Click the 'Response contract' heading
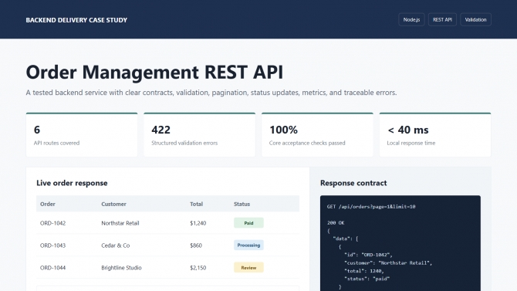The width and height of the screenshot is (517, 291). 353,183
